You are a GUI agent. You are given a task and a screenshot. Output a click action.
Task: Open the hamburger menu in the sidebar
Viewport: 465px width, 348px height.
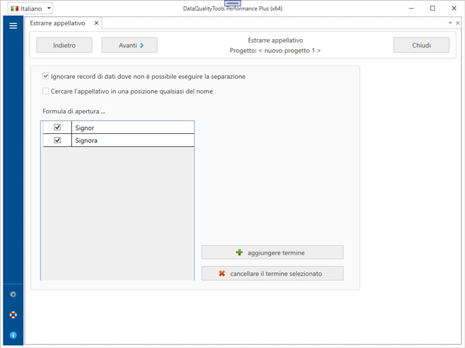click(x=13, y=26)
